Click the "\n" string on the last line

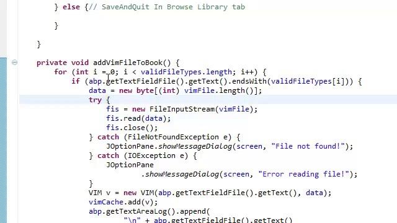tap(132, 220)
